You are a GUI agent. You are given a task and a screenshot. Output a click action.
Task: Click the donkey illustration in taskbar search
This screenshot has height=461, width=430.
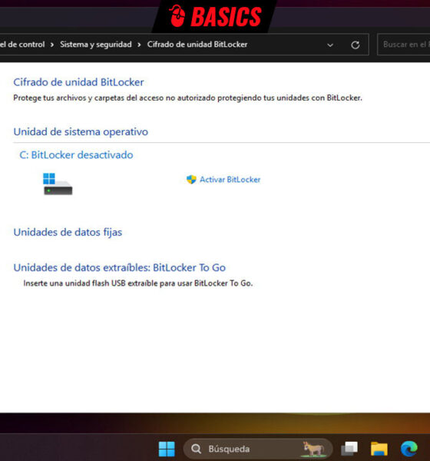313,449
